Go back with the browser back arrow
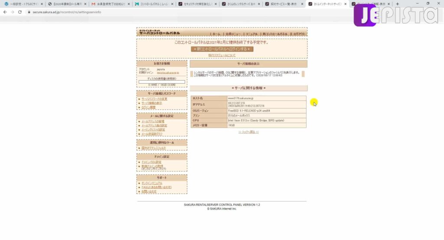Screen dimensions: 444x240 5,12
